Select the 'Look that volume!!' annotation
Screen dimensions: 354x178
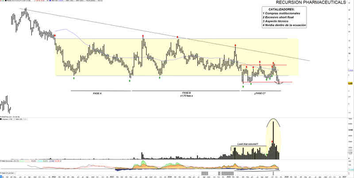point(248,144)
